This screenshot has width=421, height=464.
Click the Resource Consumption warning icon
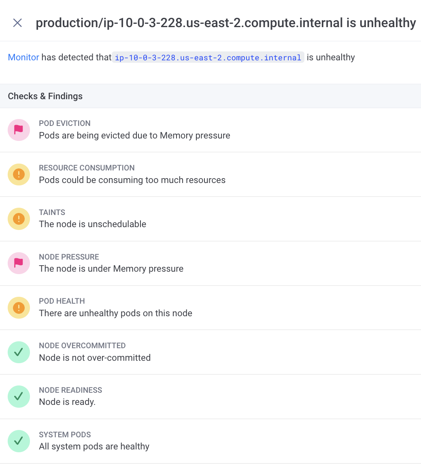(x=19, y=175)
